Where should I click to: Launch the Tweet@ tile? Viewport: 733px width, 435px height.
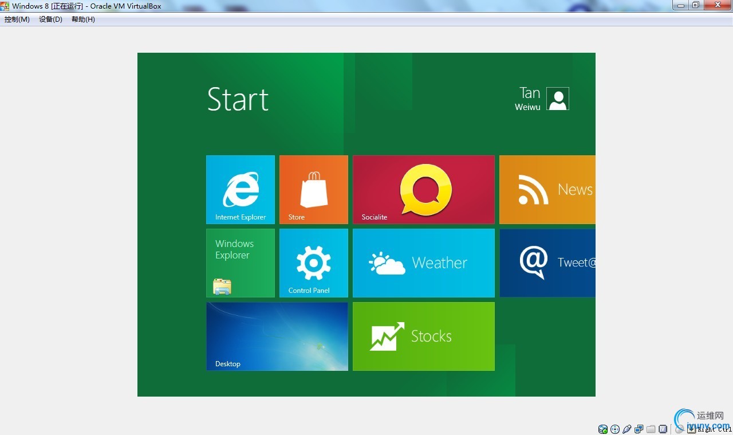coord(547,263)
